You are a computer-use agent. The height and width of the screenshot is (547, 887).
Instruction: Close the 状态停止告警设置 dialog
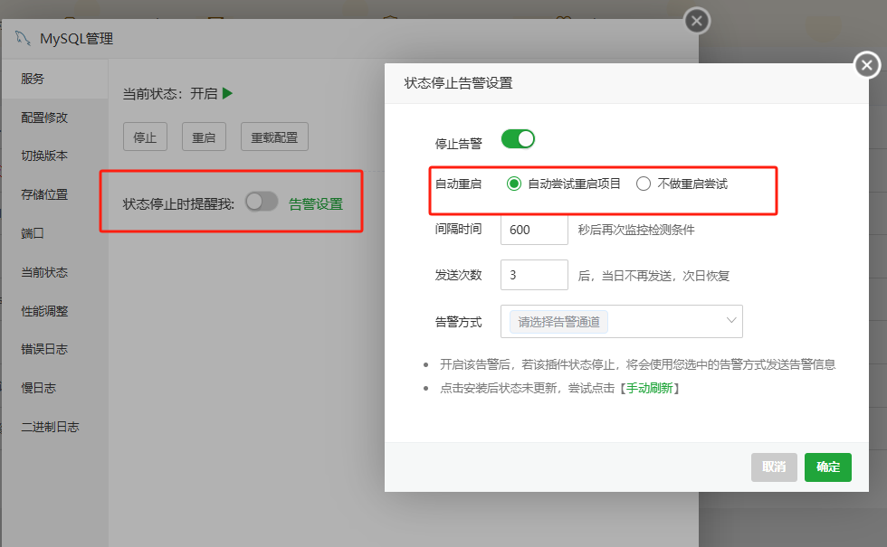coord(867,65)
